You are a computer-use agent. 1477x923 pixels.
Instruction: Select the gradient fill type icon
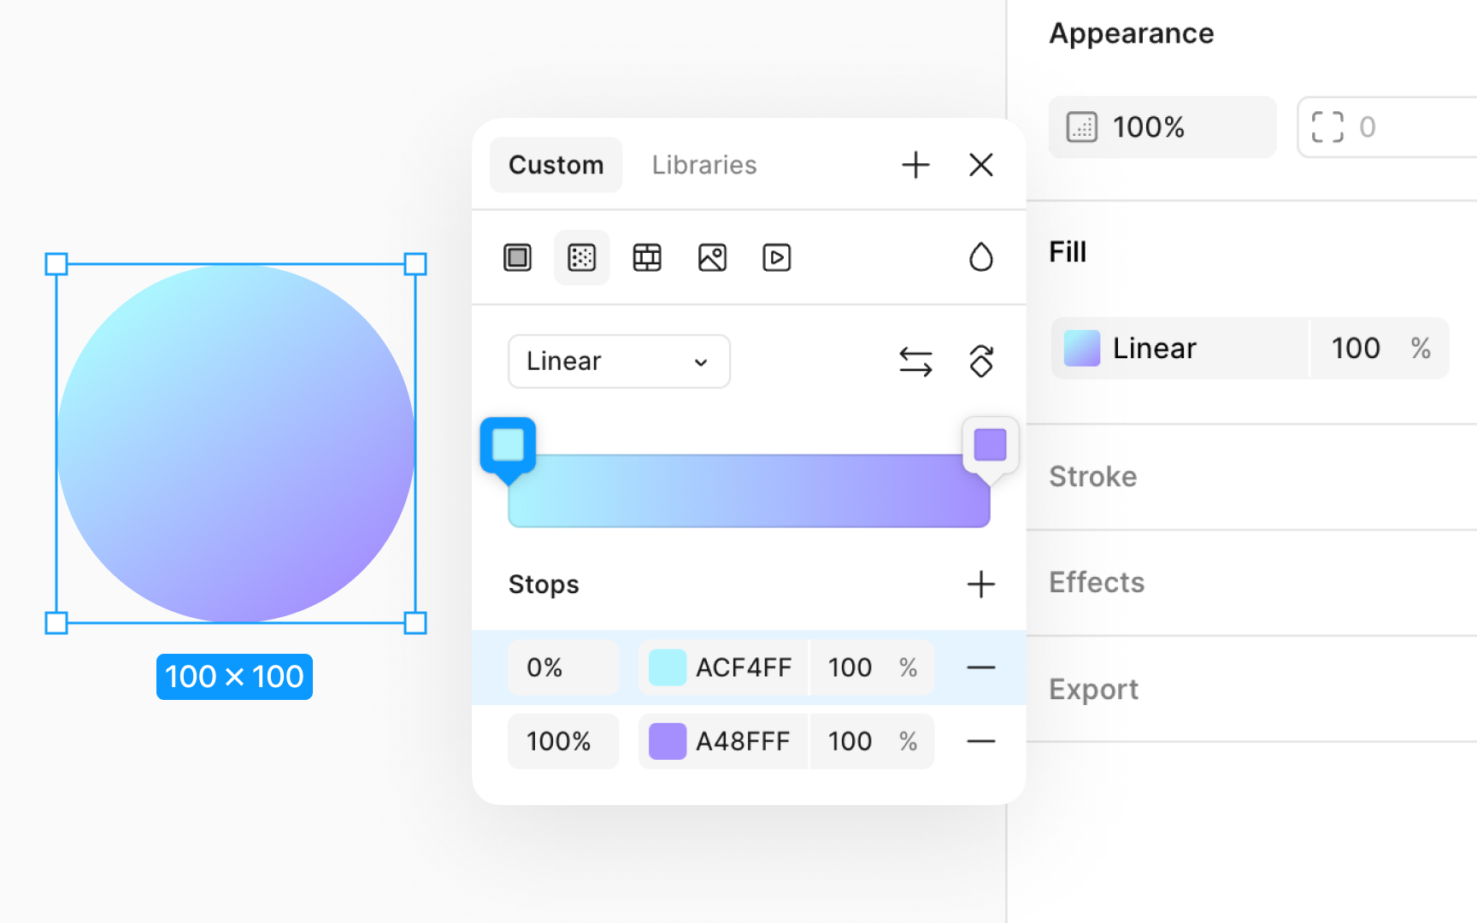point(581,257)
